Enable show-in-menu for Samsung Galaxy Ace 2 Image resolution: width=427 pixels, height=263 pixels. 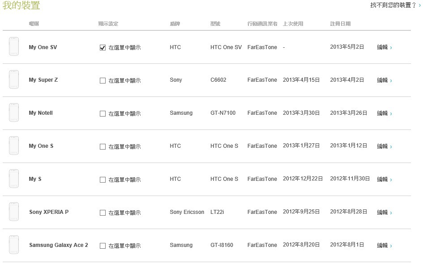(102, 246)
